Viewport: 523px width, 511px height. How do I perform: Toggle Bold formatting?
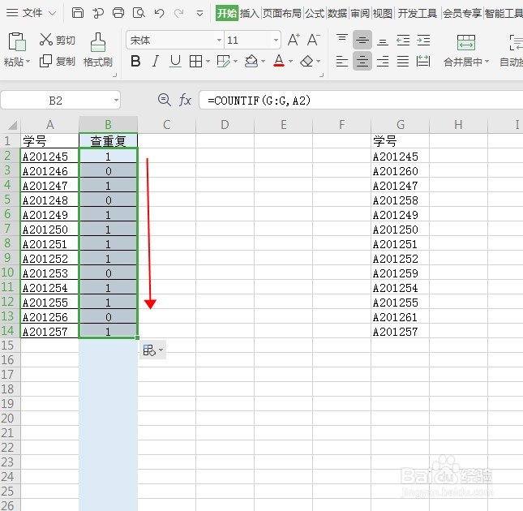tap(135, 62)
